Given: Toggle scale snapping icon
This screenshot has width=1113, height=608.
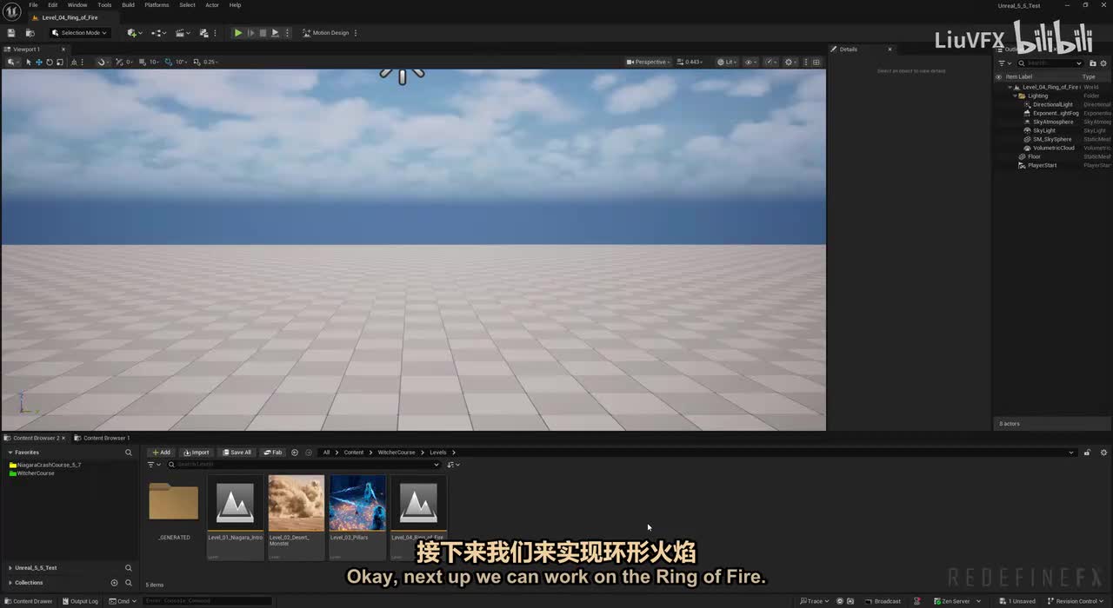Looking at the screenshot, I should (196, 63).
